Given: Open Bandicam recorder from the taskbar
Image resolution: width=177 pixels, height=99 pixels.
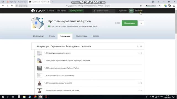Looking at the screenshot, I should 46,97.
